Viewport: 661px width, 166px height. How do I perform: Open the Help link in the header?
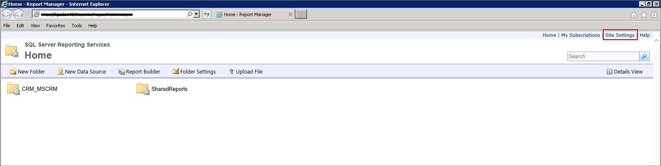[644, 35]
